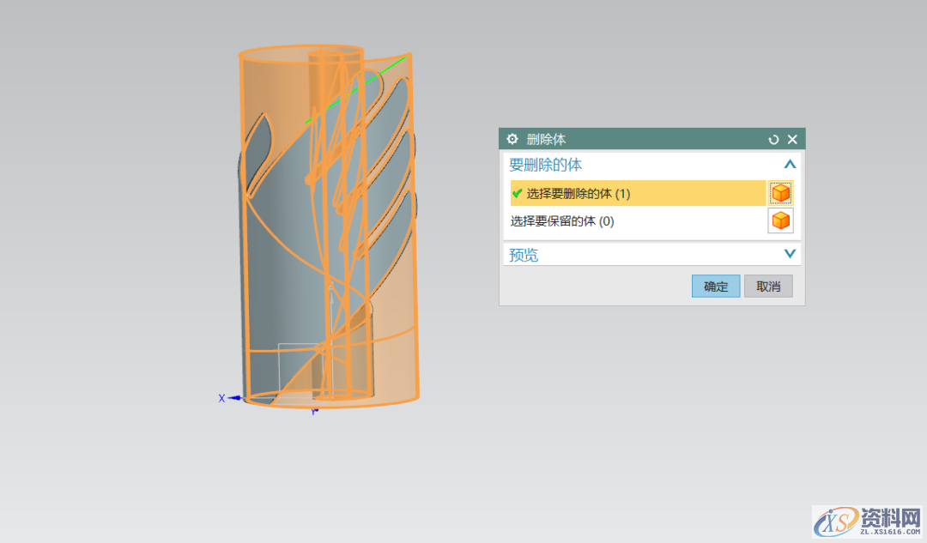Collapse the 要删除的体 section using its chevron
927x543 pixels.
(790, 164)
